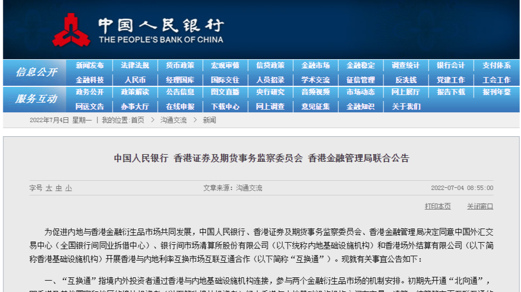Open 关于我们 page

point(406,106)
